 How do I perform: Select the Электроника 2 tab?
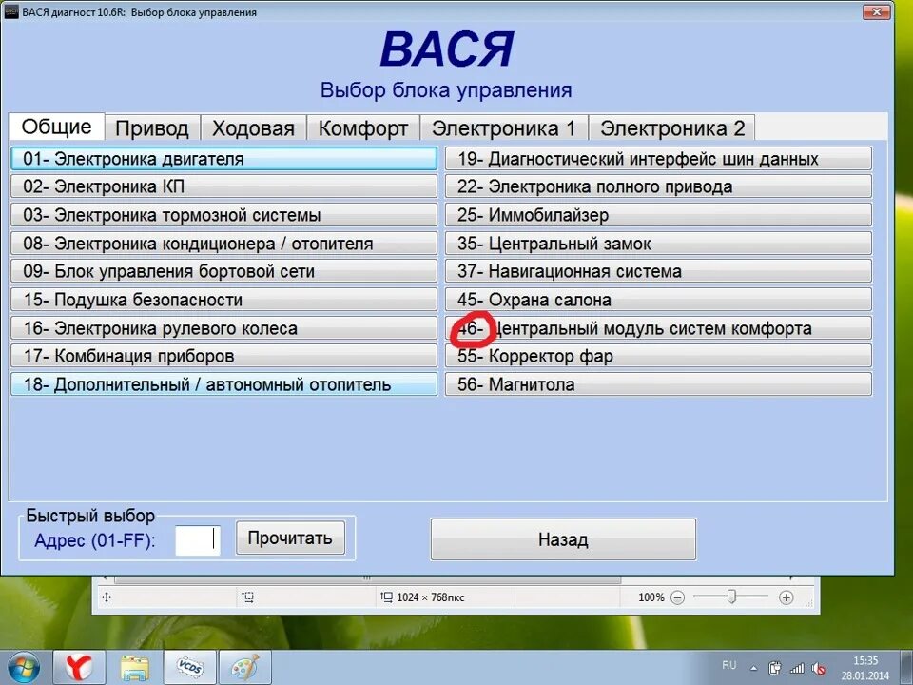coord(672,128)
